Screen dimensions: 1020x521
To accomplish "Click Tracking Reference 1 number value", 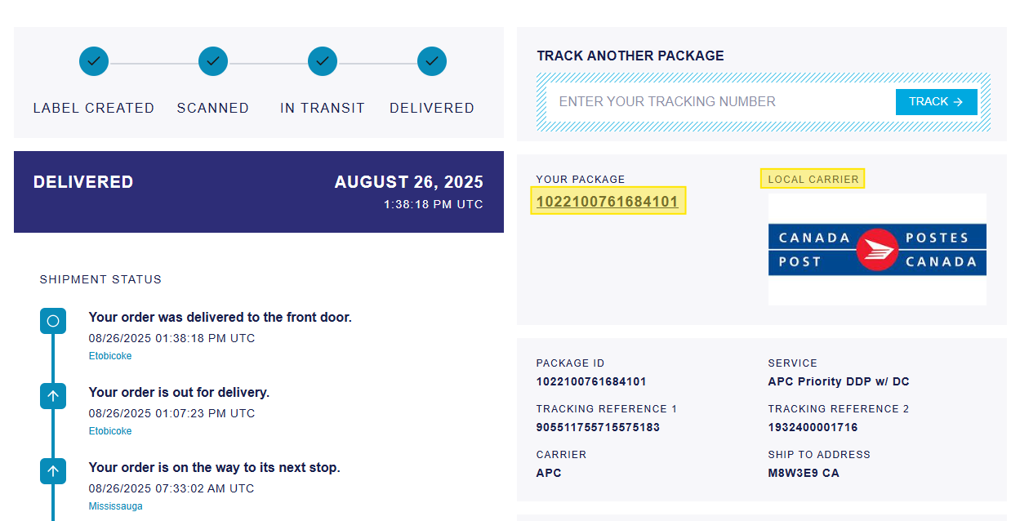I will [598, 427].
